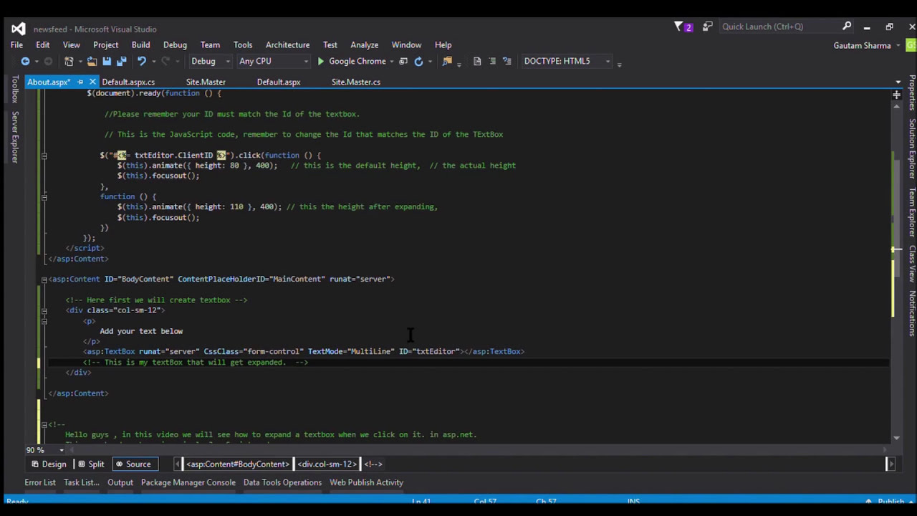Open the Error List panel
This screenshot has height=516, width=917.
[x=40, y=483]
